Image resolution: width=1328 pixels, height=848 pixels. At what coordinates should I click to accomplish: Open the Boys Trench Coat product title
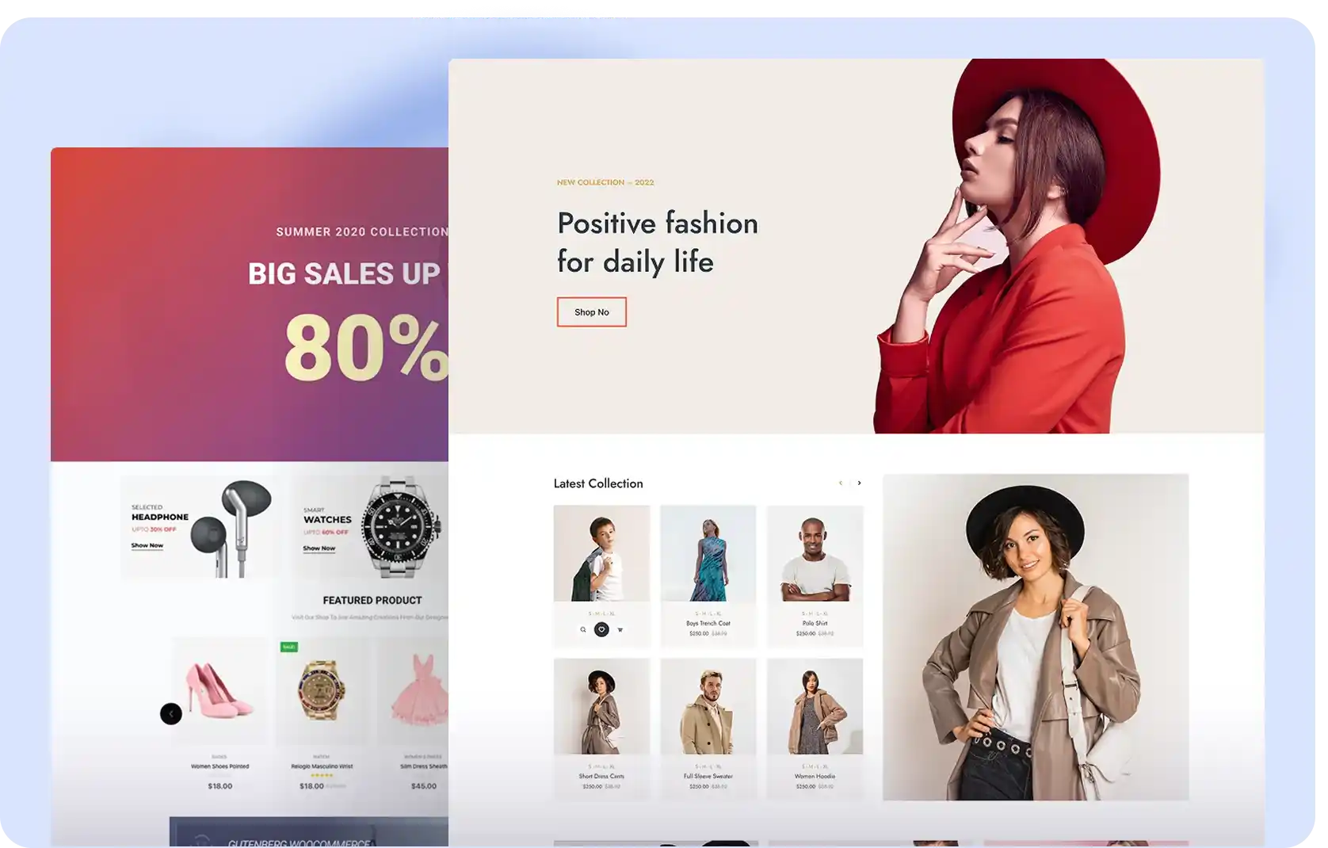[708, 623]
